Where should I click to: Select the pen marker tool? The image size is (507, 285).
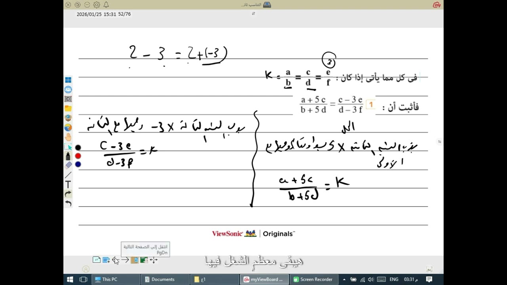coord(68,156)
